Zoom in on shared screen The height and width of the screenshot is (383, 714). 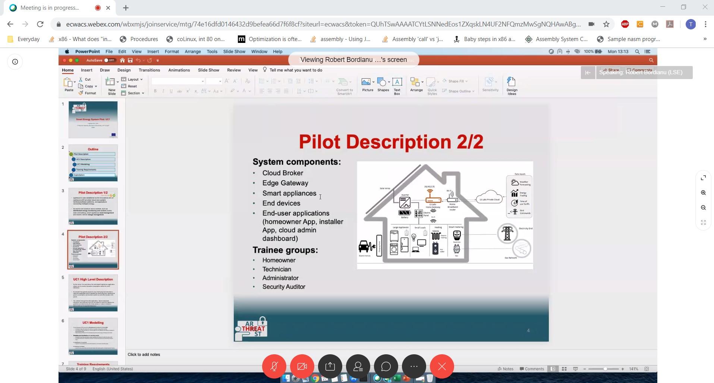(x=703, y=193)
